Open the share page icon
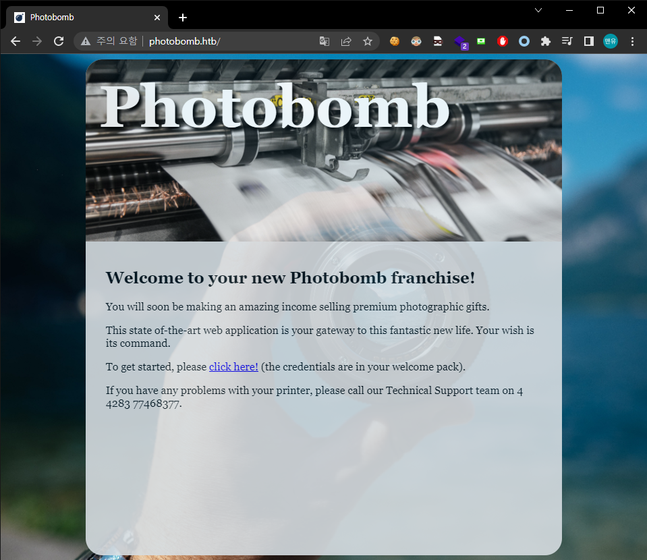This screenshot has height=560, width=647. (346, 41)
